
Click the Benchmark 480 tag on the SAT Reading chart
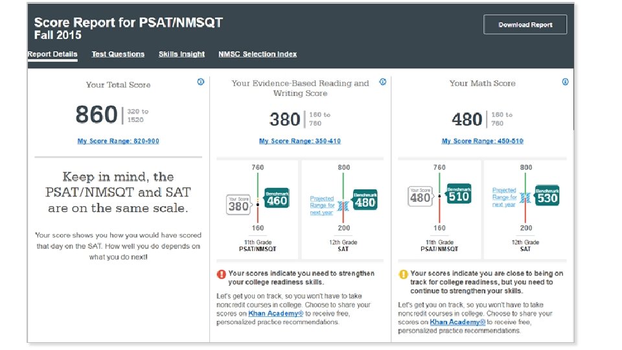[x=365, y=200]
